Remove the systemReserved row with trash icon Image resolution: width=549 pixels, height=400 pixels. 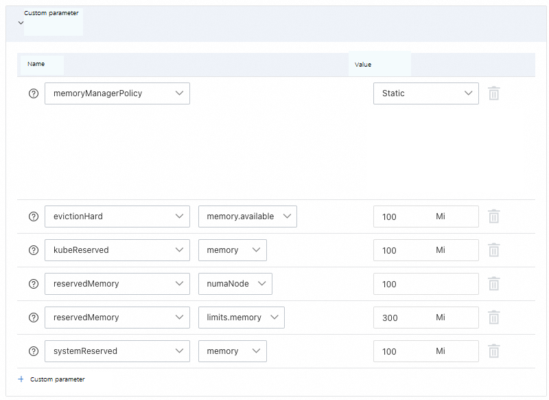point(493,351)
